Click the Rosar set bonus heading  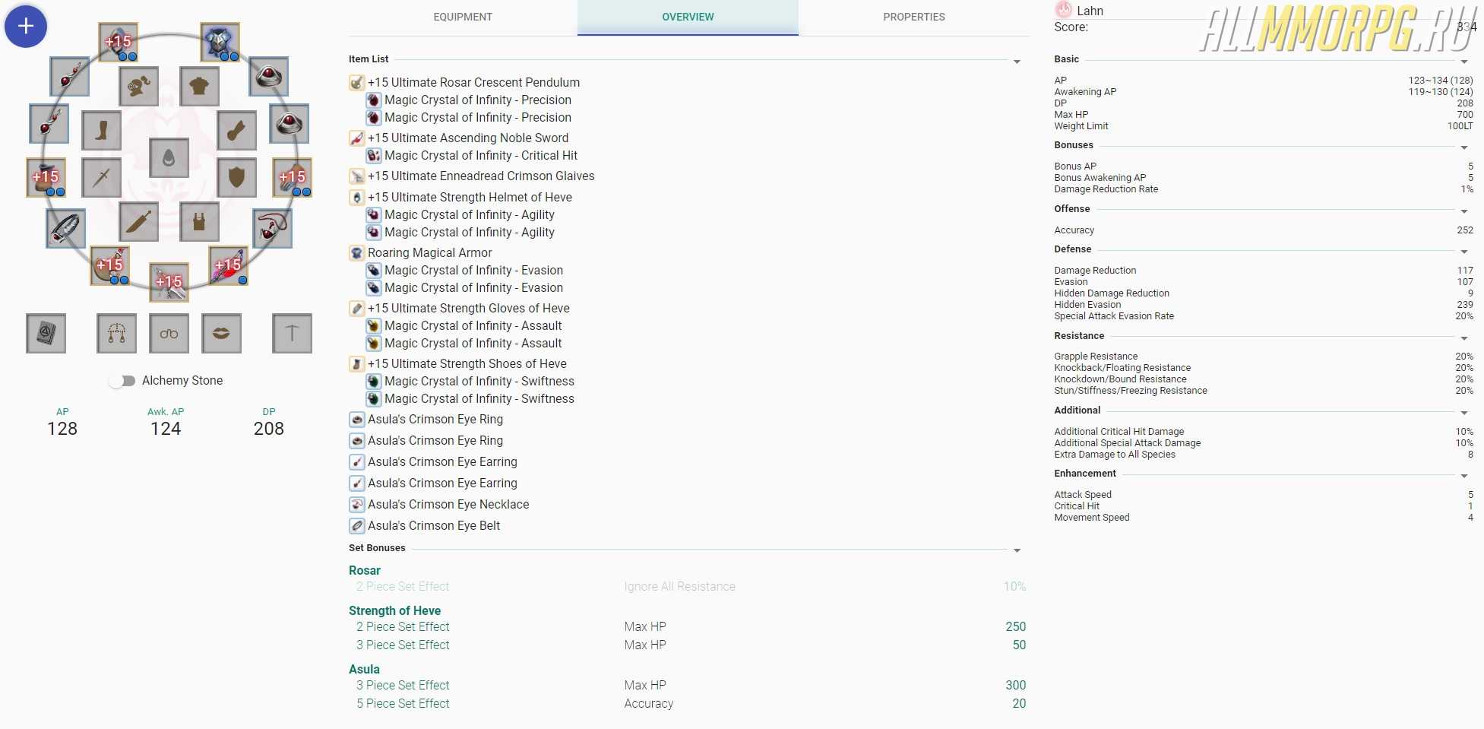[x=365, y=570]
